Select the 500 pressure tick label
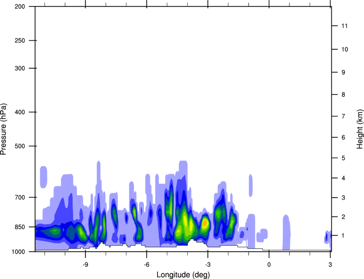The width and height of the screenshot is (364, 279). point(20,146)
